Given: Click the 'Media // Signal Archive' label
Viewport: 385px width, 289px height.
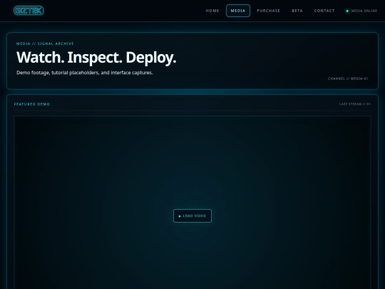Looking at the screenshot, I should pyautogui.click(x=45, y=44).
